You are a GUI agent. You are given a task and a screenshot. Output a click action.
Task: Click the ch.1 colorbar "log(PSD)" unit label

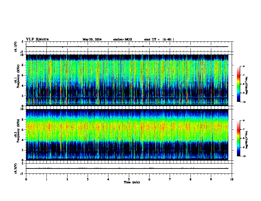coord(247,86)
